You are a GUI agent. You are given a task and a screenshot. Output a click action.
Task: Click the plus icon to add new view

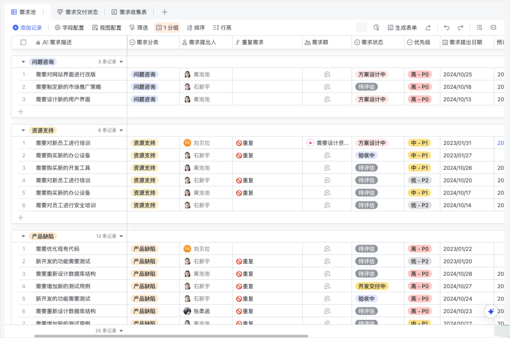click(165, 12)
